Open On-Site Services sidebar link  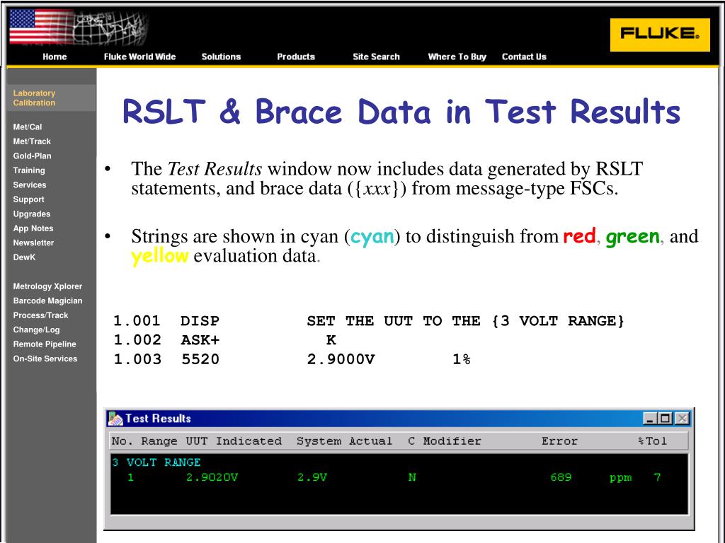[45, 358]
